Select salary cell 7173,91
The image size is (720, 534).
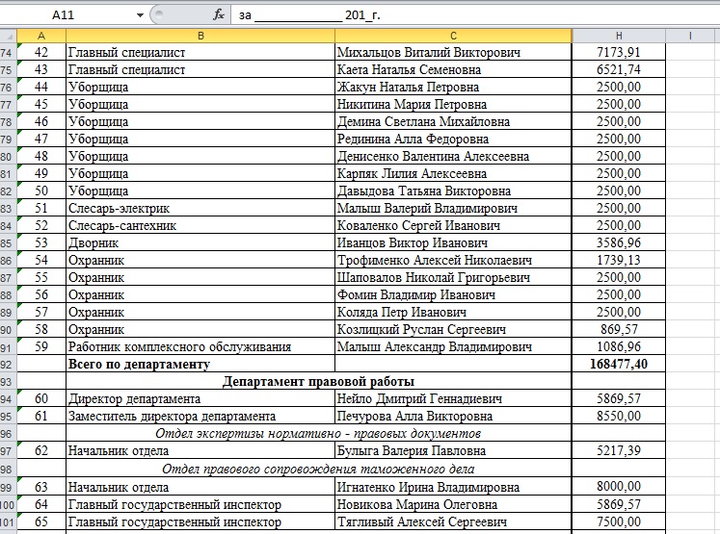click(x=618, y=53)
